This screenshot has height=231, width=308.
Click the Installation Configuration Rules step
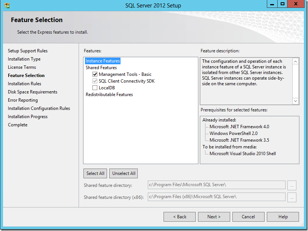pos(39,108)
